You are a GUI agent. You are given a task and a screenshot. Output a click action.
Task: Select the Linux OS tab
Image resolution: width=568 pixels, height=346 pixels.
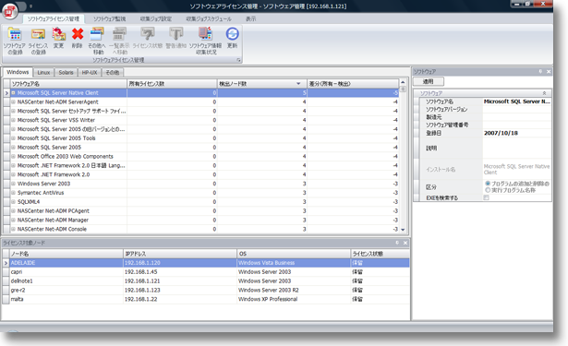click(x=43, y=72)
